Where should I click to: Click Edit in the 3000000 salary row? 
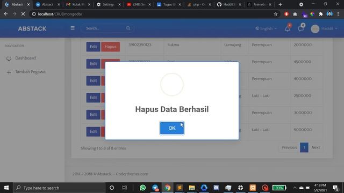click(93, 115)
